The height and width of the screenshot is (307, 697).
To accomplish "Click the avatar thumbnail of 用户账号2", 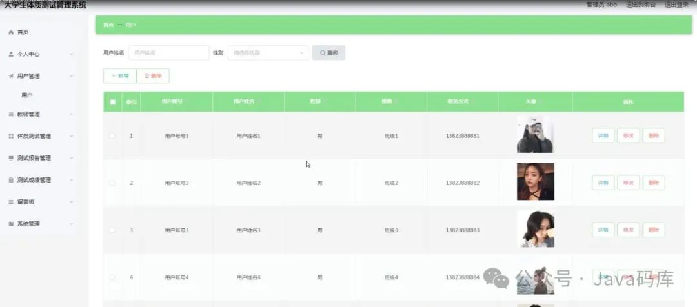I will tap(535, 182).
